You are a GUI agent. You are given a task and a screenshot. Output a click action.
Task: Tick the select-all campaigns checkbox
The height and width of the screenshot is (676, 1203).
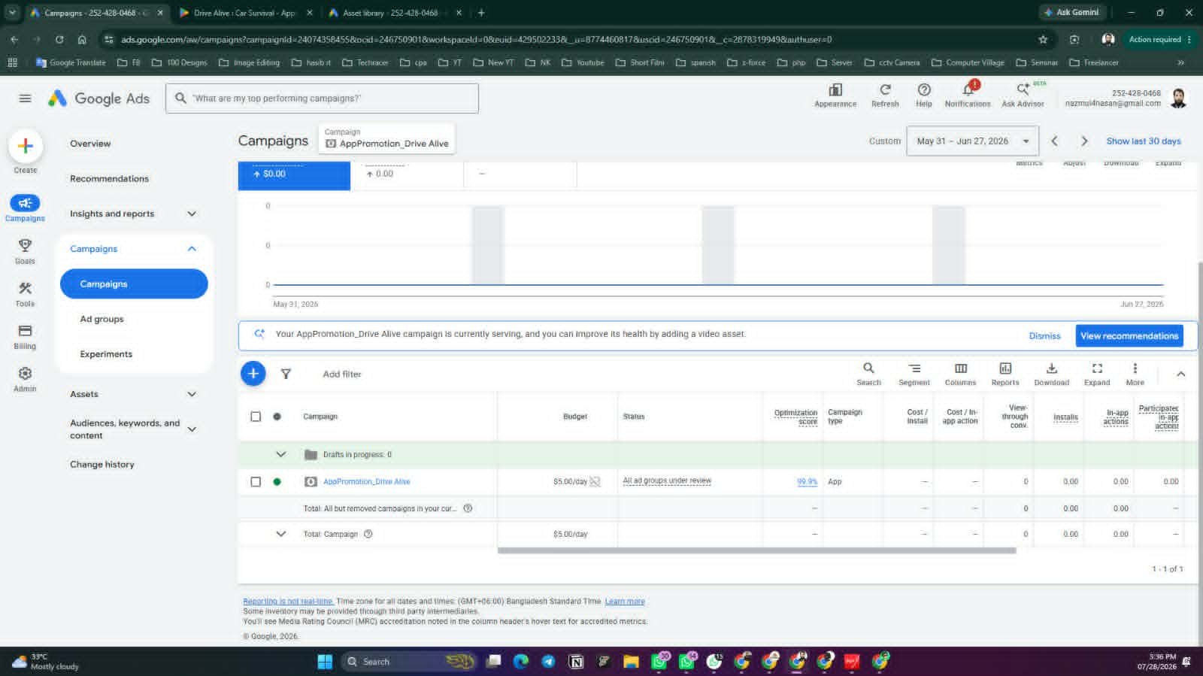256,417
